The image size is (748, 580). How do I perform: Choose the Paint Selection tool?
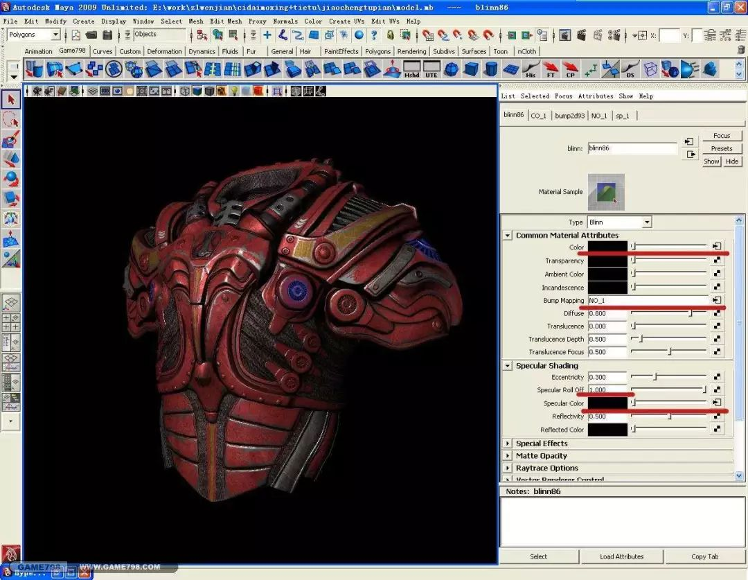tap(11, 139)
